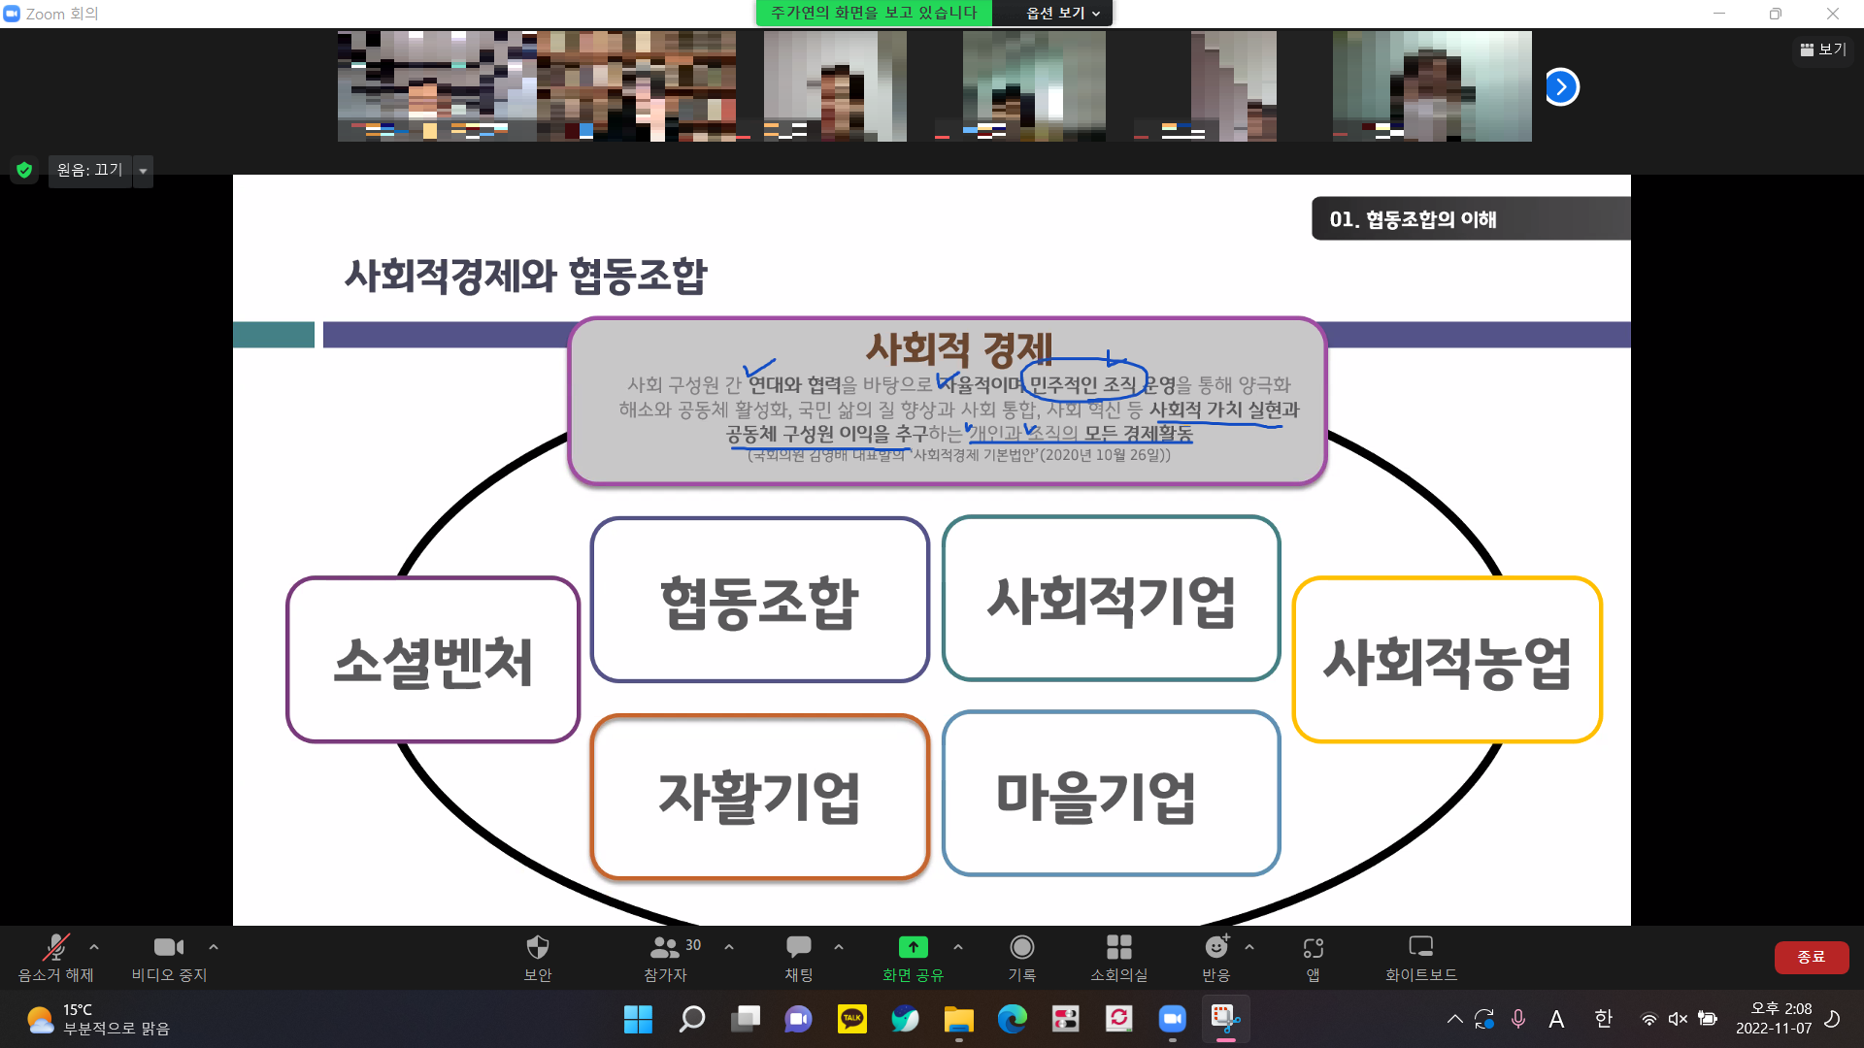The width and height of the screenshot is (1864, 1048).
Task: Click the screen sharing notice banner
Action: tap(874, 13)
